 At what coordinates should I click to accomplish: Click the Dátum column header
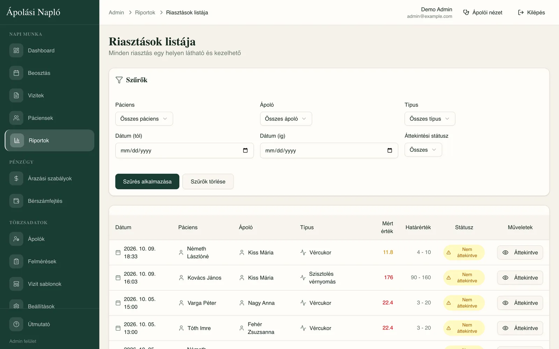(x=123, y=227)
